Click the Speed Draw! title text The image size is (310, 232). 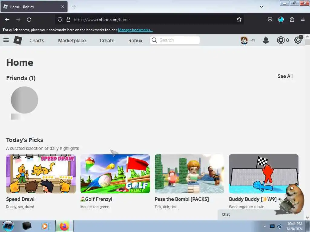[20, 199]
